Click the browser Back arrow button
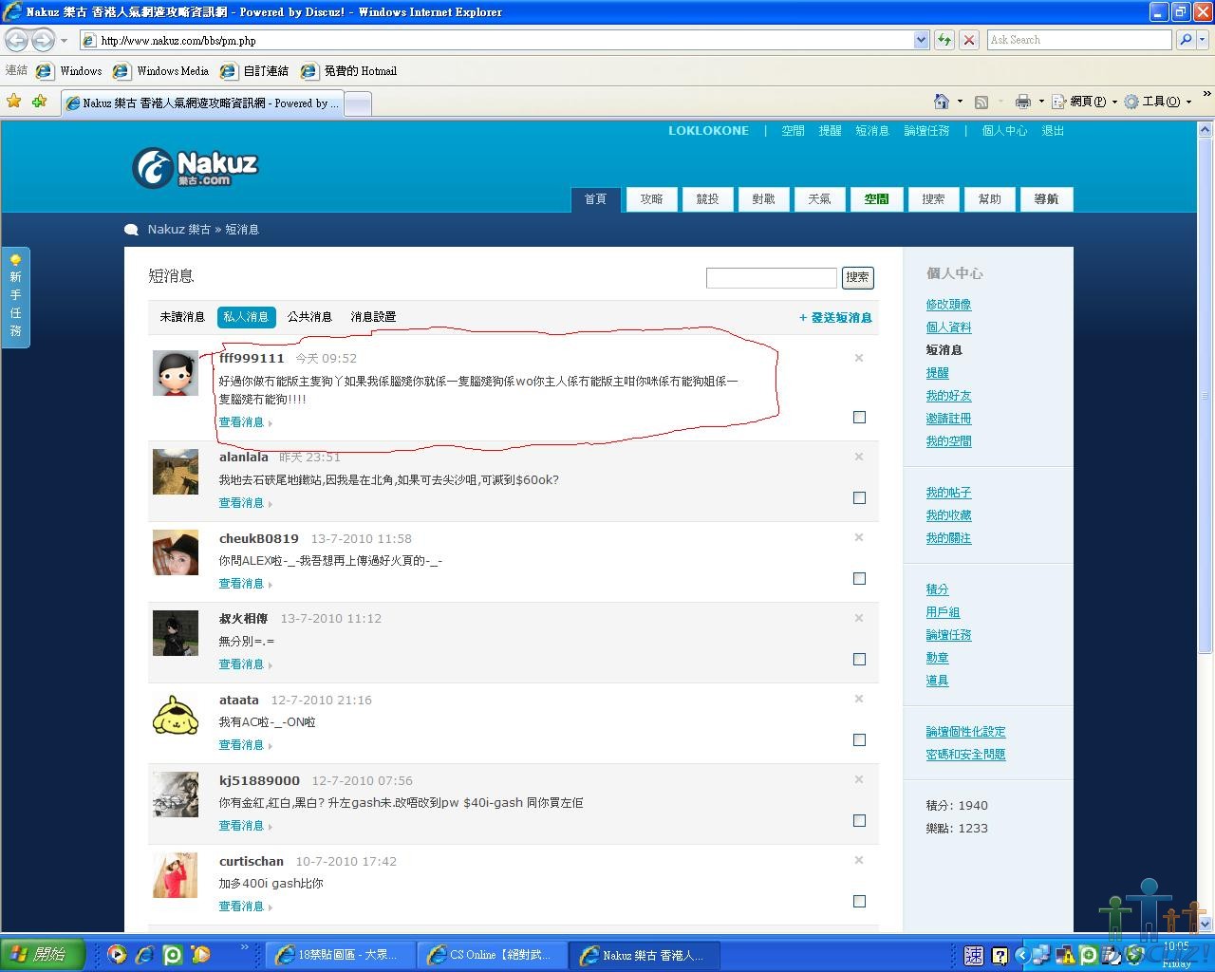 17,40
